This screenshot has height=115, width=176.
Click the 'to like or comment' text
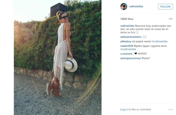coord(140,109)
